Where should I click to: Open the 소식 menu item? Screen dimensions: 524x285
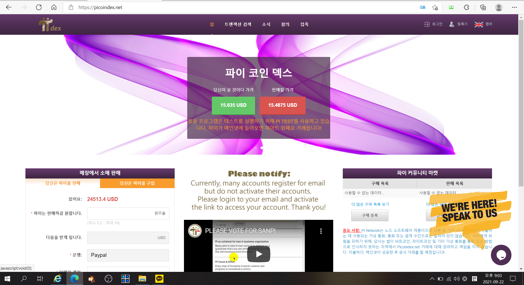click(x=266, y=24)
